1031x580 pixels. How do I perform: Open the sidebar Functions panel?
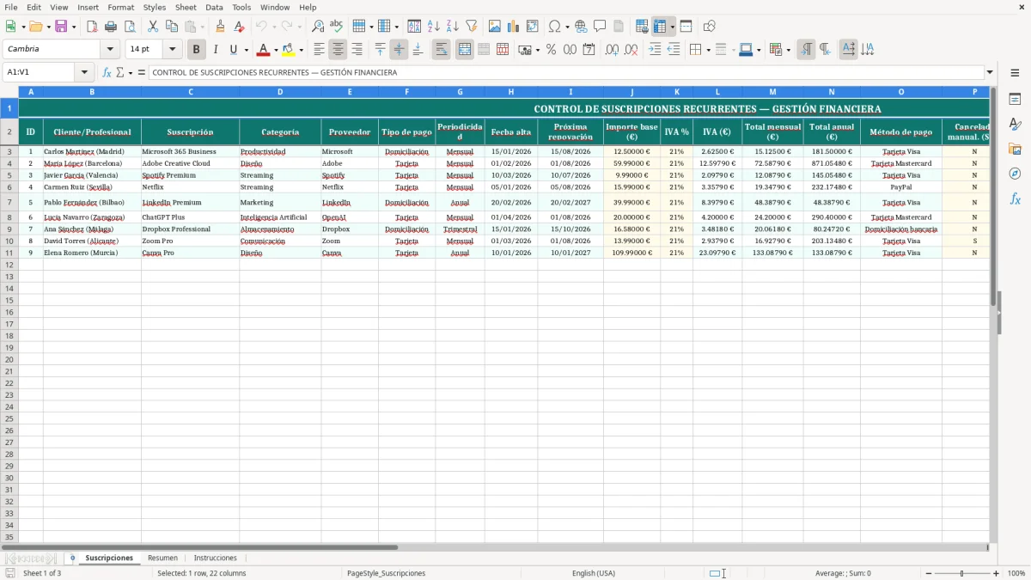[1016, 198]
